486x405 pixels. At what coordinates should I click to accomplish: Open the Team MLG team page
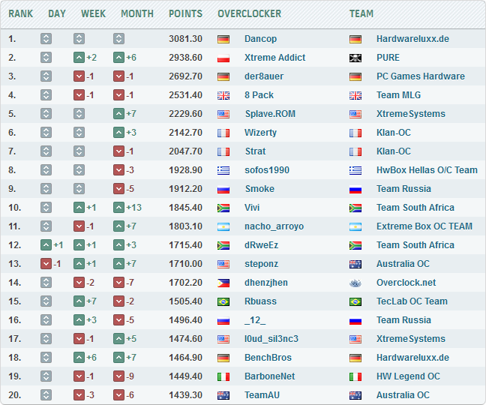click(398, 95)
